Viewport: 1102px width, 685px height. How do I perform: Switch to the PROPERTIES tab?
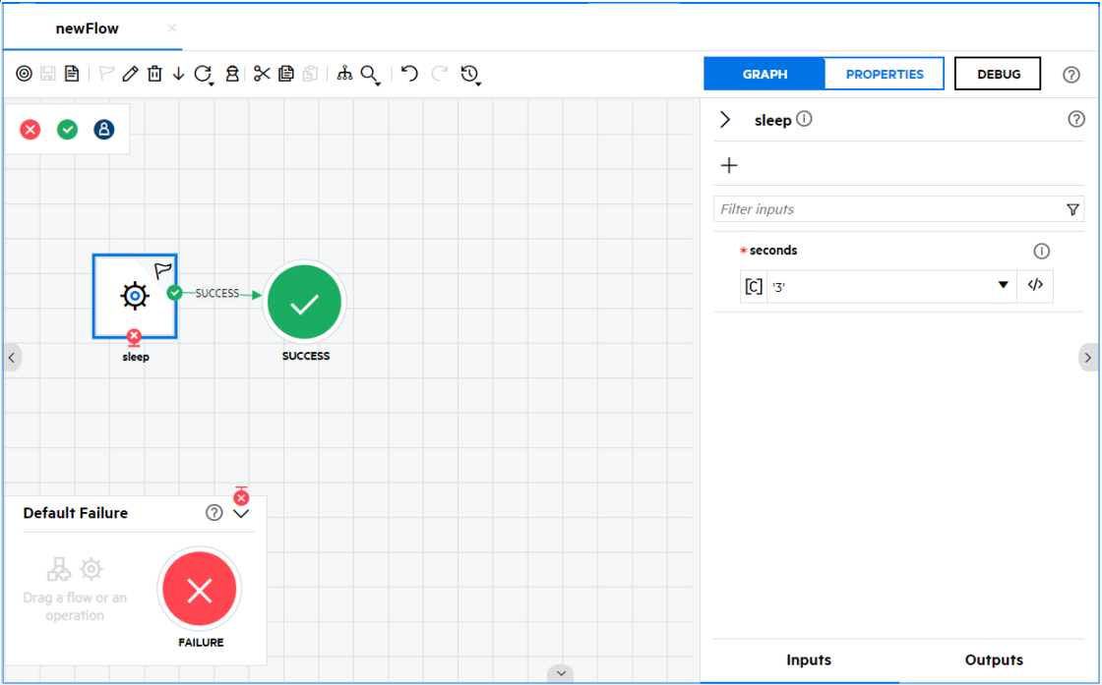884,74
